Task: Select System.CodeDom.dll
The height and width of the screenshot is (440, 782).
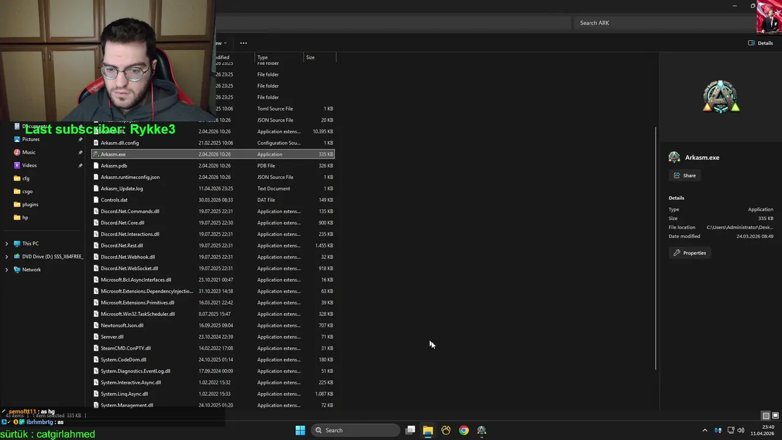Action: pos(123,359)
